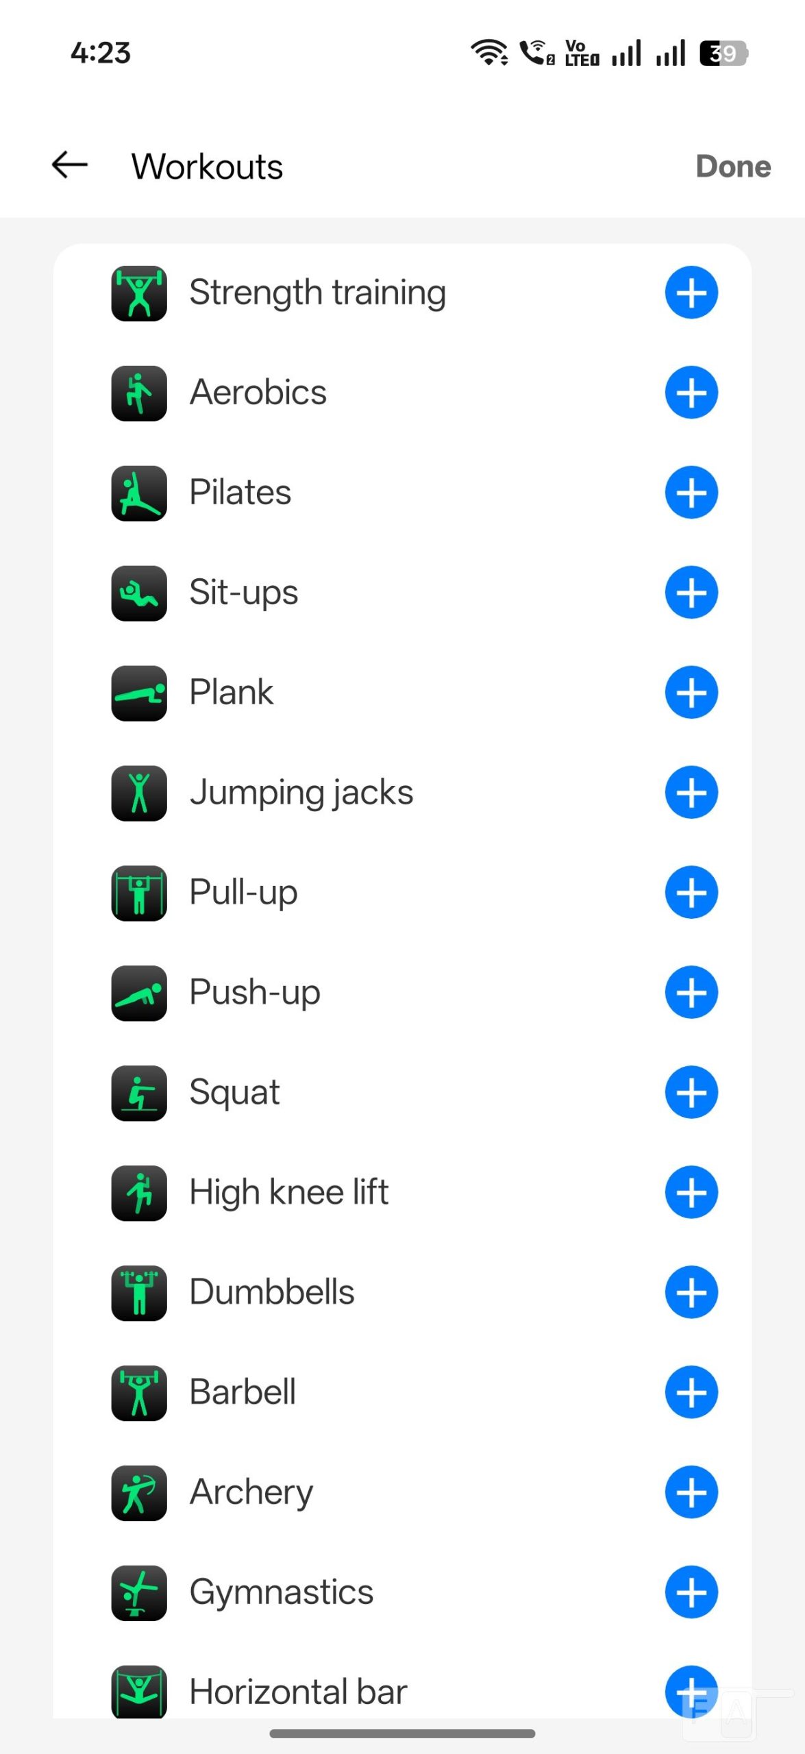Tap the plus beside Pull-up
The image size is (805, 1754).
[691, 893]
